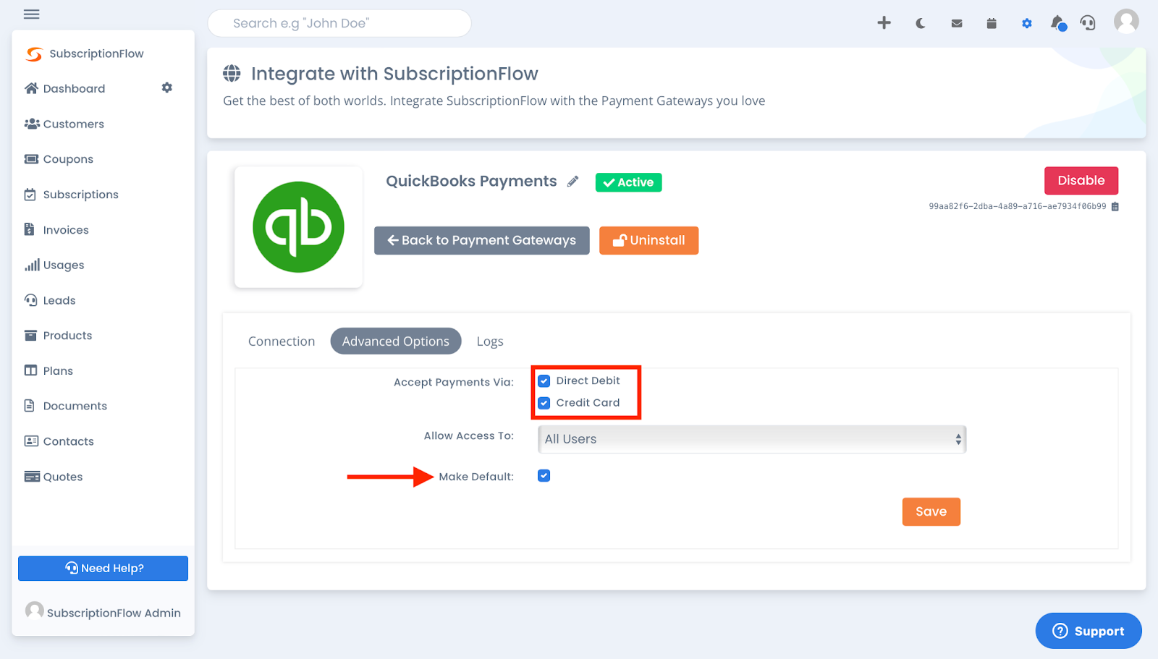Open the calendar icon in header

(x=992, y=23)
